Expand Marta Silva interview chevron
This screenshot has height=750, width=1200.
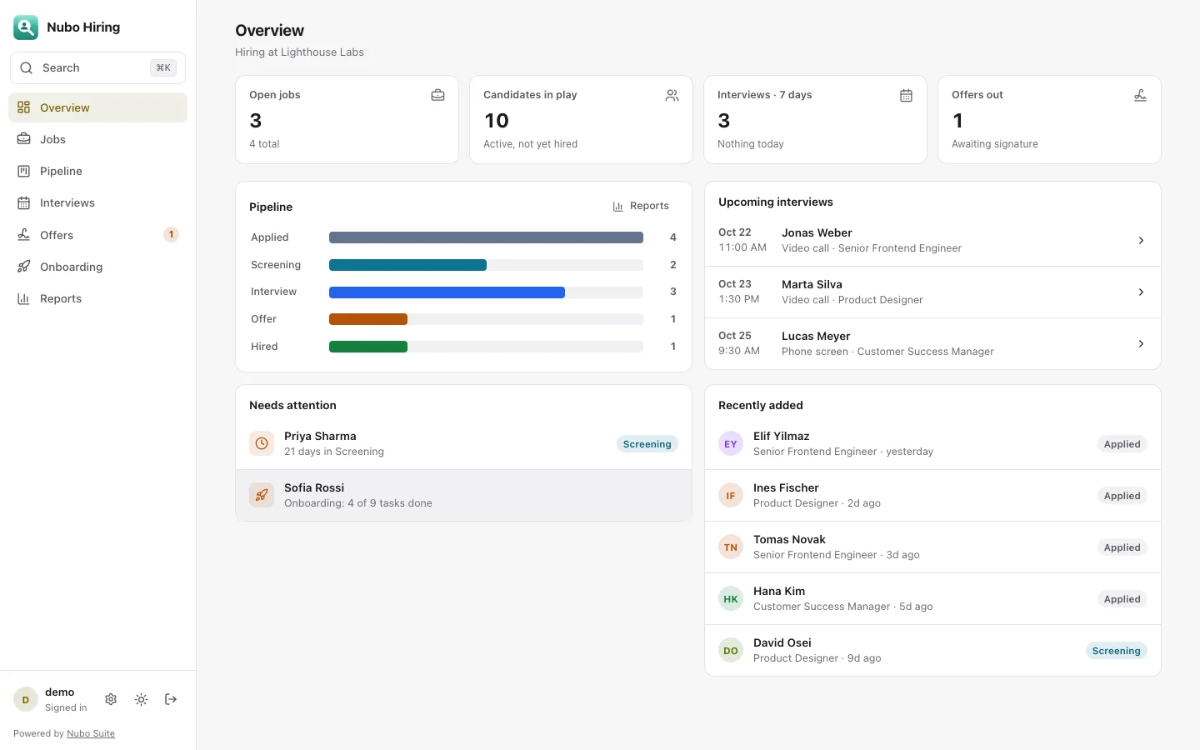[x=1141, y=292]
